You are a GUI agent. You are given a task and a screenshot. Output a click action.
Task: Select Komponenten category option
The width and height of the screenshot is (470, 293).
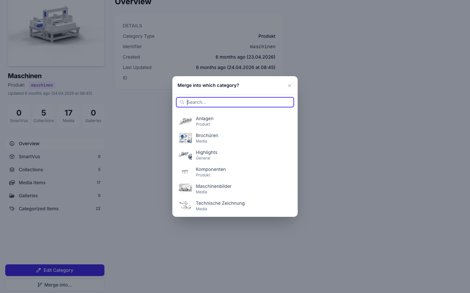pyautogui.click(x=235, y=172)
